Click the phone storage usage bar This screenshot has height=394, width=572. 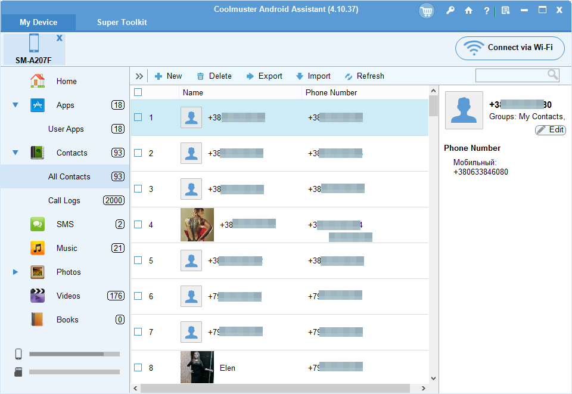pos(74,354)
